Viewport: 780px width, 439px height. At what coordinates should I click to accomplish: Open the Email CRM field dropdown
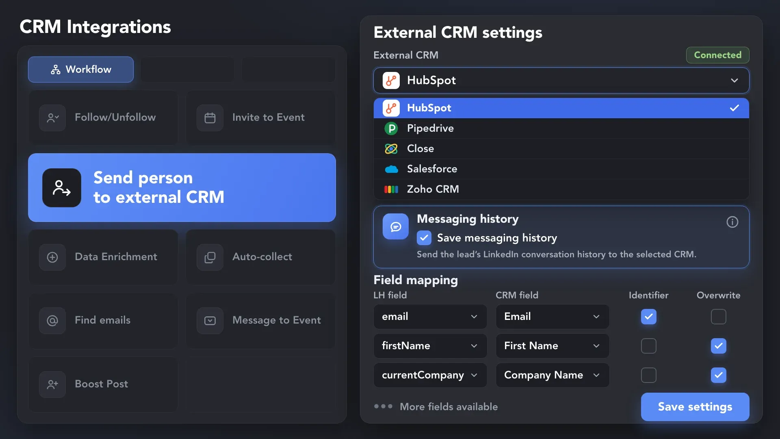pyautogui.click(x=552, y=317)
